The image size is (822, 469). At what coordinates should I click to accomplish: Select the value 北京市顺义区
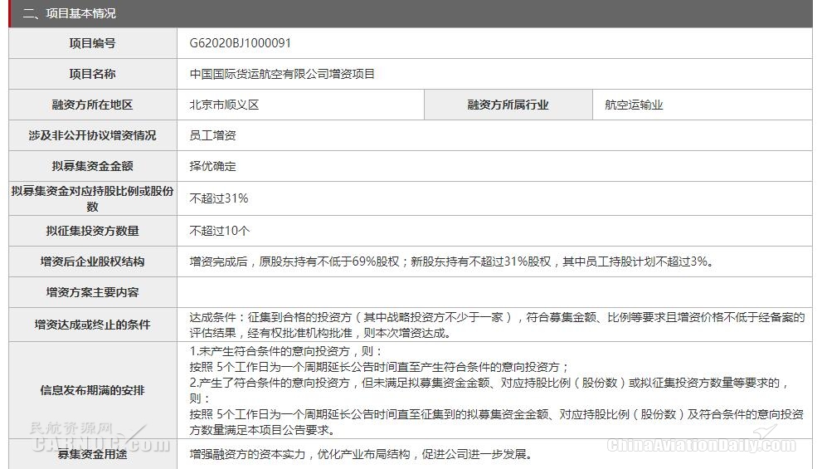tap(224, 105)
